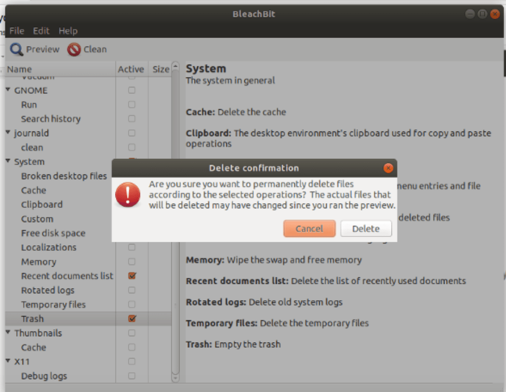506x392 pixels.
Task: Click the Size column header
Action: tap(159, 69)
